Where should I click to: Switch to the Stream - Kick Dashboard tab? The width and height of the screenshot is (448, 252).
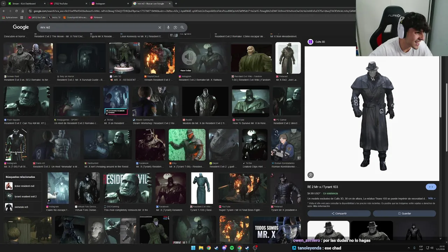click(x=27, y=3)
